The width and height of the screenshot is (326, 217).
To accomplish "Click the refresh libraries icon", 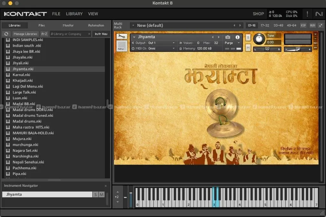I will (6, 34).
